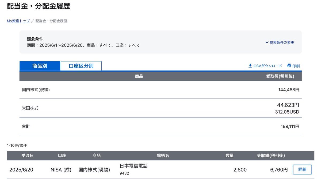This screenshot has height=179, width=321.
Task: Switch to the 口座区分別 tab
Action: pos(81,66)
